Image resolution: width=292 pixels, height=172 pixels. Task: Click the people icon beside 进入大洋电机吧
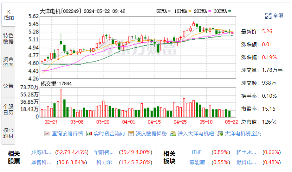tap(173, 133)
